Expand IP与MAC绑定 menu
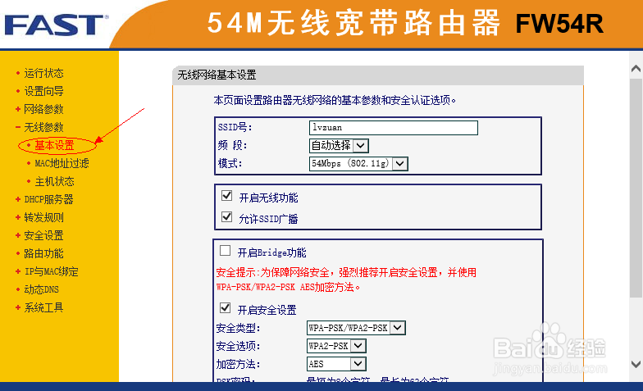This screenshot has height=391, width=643. [51, 271]
